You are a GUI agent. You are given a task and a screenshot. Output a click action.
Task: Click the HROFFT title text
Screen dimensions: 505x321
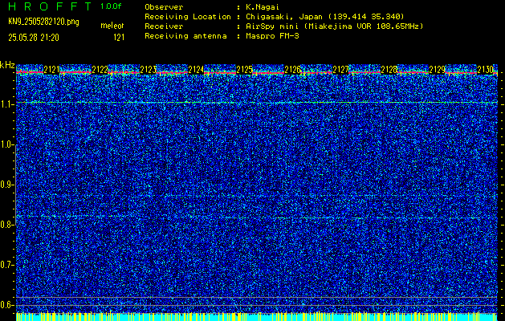50,6
